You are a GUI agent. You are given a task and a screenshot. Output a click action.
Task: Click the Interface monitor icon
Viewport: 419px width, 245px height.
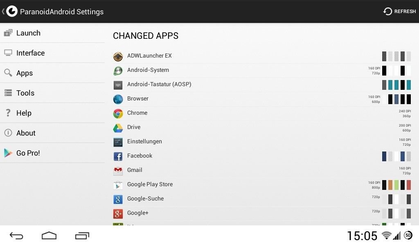click(8, 53)
